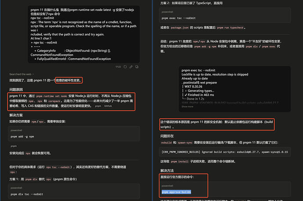This screenshot has width=303, height=201.
Task: Click the ERR_PNPM_IGNORED_BUILDS error code block
Action: pyautogui.click(x=225, y=152)
